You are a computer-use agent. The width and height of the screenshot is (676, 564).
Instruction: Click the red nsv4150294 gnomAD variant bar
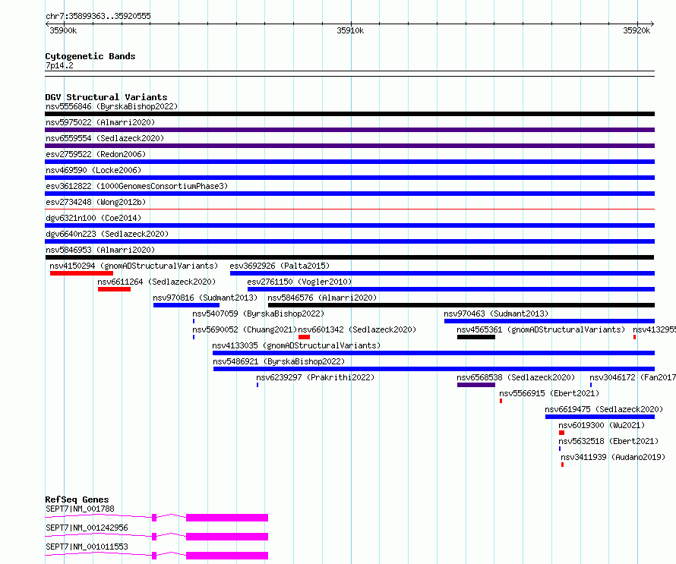[81, 273]
